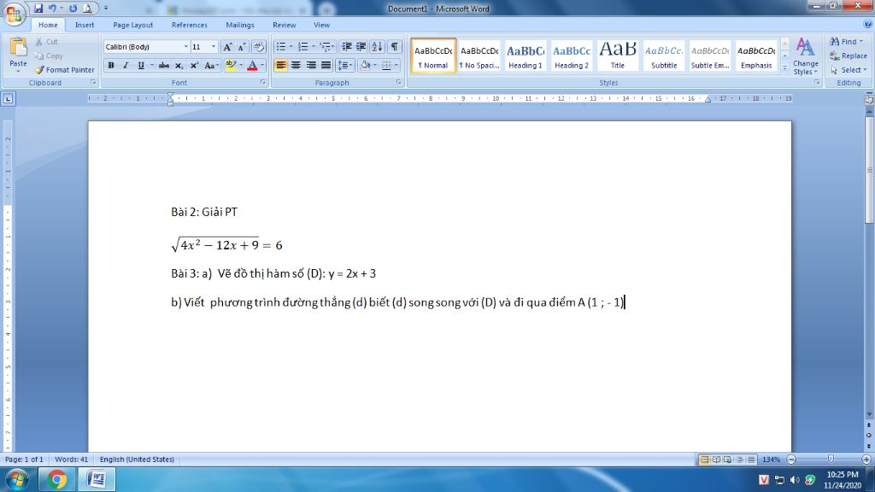Toggle Subscript formatting
875x492 pixels.
click(179, 65)
